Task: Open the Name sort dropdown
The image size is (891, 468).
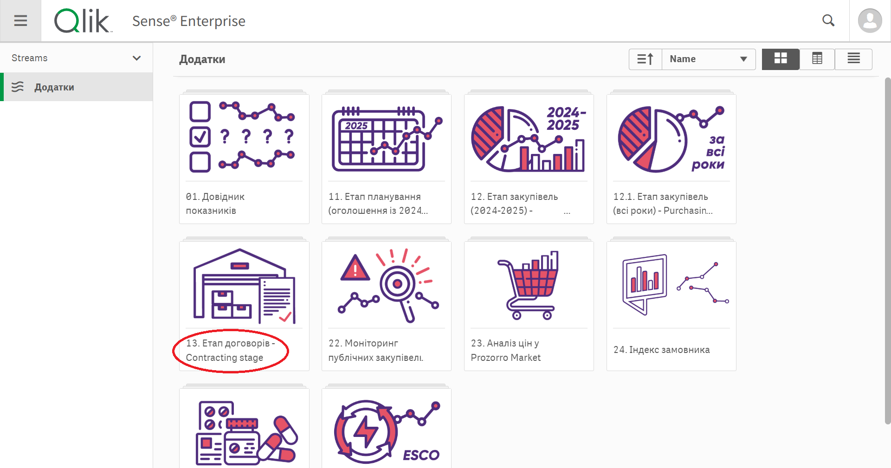Action: (708, 59)
